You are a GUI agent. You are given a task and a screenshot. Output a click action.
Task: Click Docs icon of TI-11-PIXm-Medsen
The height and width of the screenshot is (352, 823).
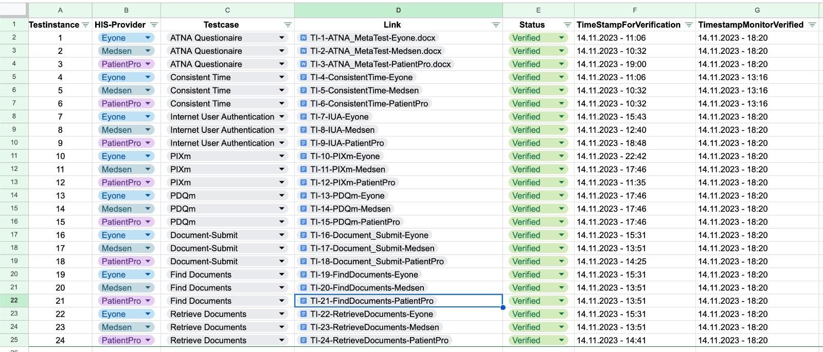[x=303, y=169]
